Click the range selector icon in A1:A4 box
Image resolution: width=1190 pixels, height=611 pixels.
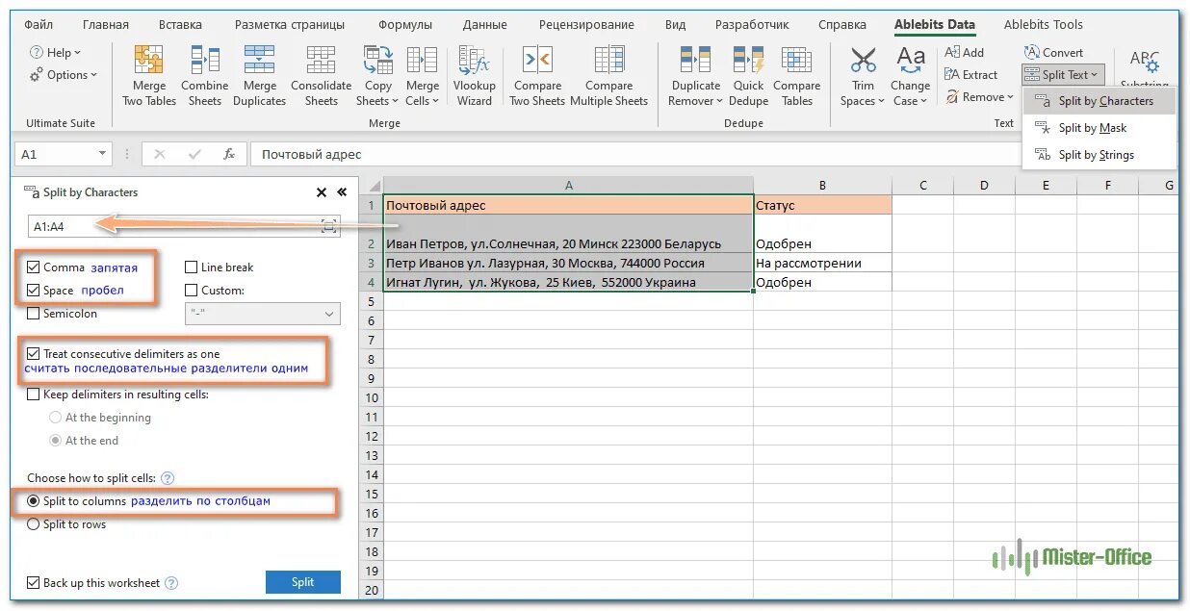329,226
